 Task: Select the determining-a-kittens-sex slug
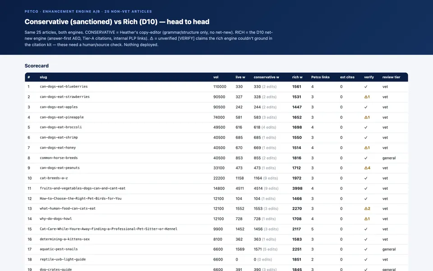point(64,239)
